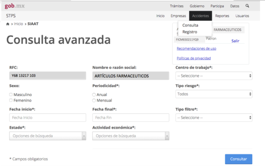265x166 pixels.
Task: Expand the Estado search options dropdown
Action: point(48,136)
